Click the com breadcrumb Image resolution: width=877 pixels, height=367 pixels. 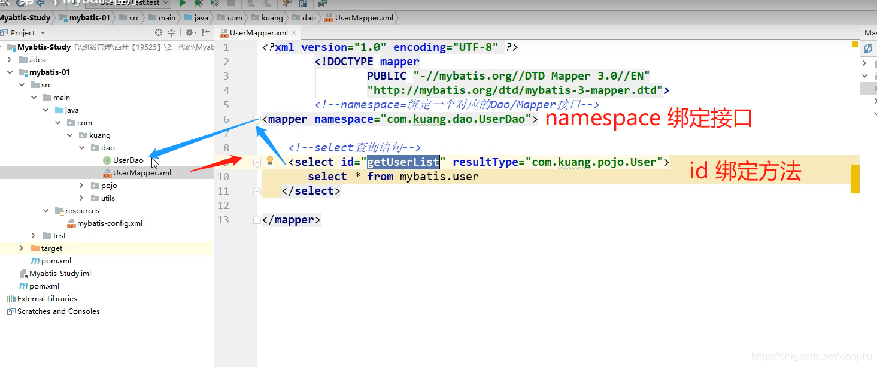pos(230,17)
